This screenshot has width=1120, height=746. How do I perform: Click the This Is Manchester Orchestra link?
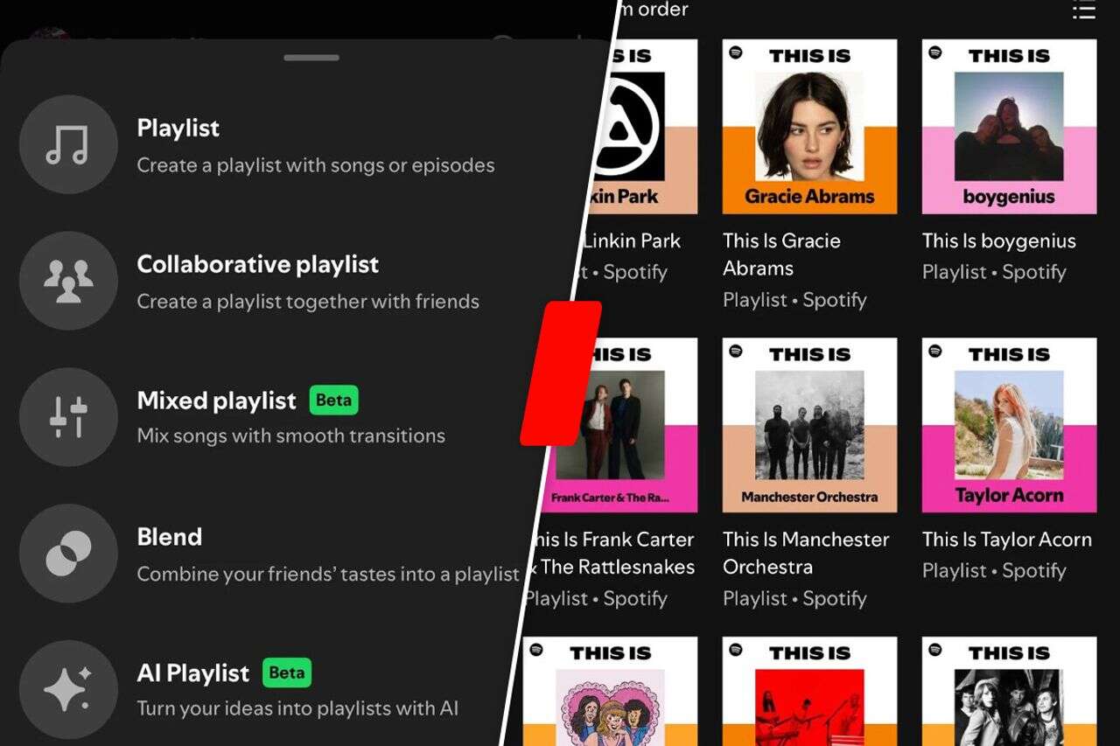[x=806, y=553]
